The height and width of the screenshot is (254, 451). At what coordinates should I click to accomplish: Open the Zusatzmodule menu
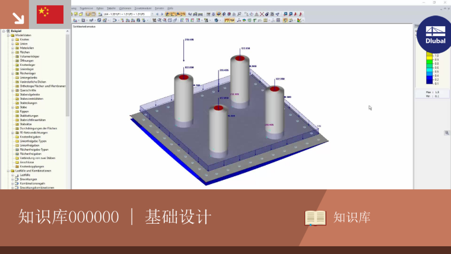pyautogui.click(x=143, y=8)
